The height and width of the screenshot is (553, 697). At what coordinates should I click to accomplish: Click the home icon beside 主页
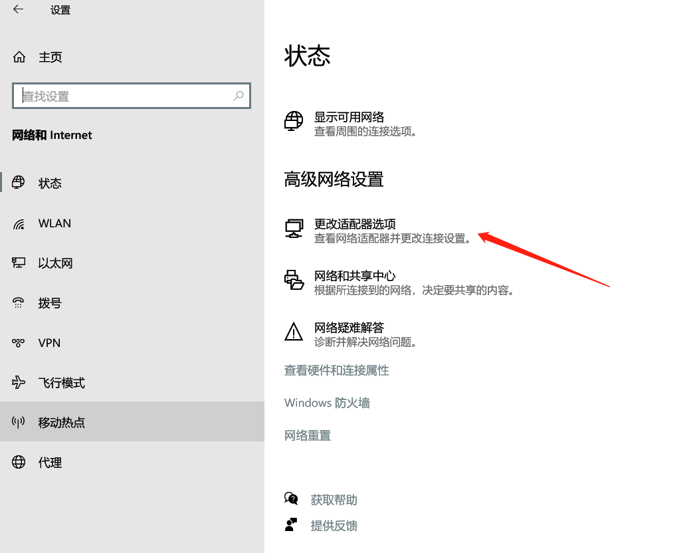(x=19, y=57)
